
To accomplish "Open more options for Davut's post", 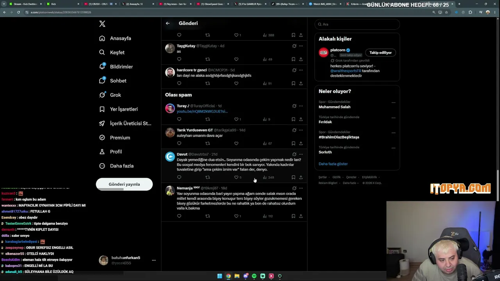I will [301, 154].
